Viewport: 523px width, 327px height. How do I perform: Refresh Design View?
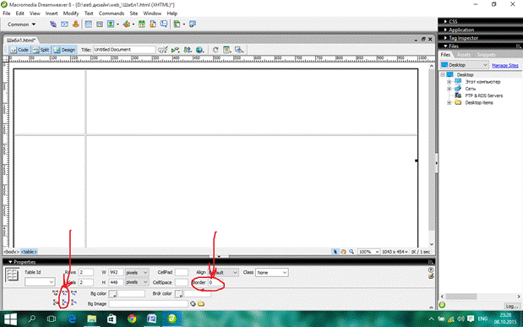[215, 50]
